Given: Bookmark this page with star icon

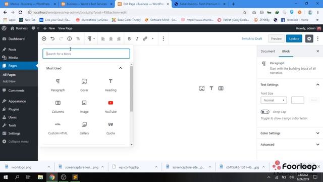Looking at the screenshot, I should (x=244, y=12).
